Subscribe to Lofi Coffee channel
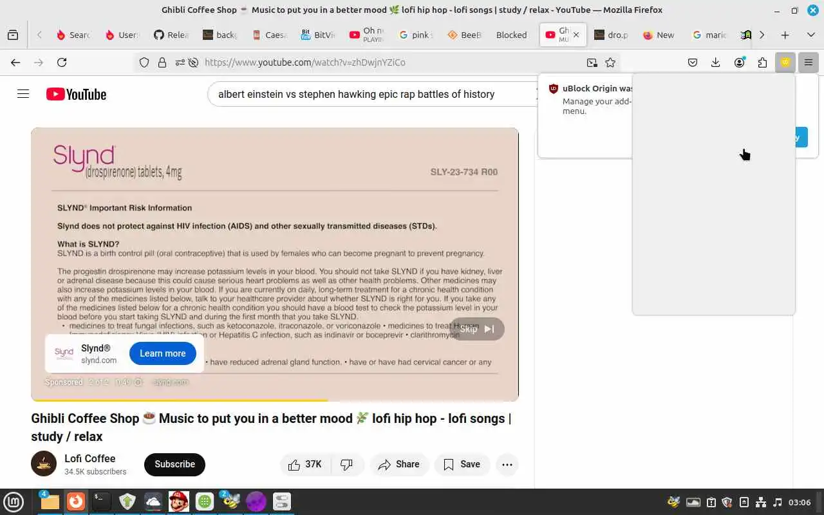The height and width of the screenshot is (515, 824). pos(174,464)
